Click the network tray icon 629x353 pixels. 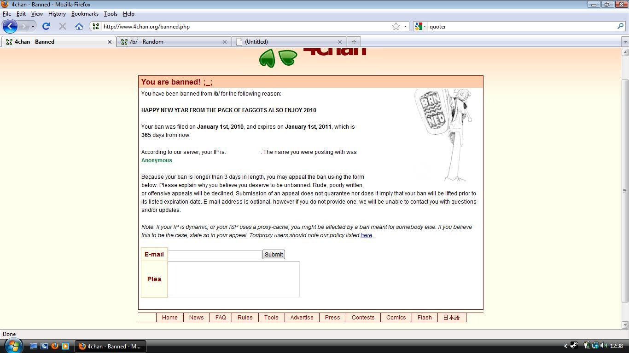(595, 346)
